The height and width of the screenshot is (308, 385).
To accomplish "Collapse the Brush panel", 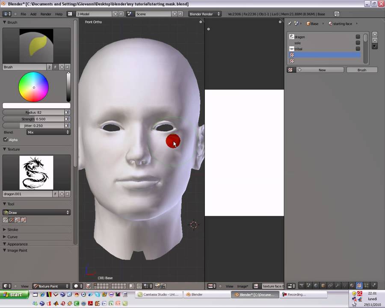I will tap(4, 22).
